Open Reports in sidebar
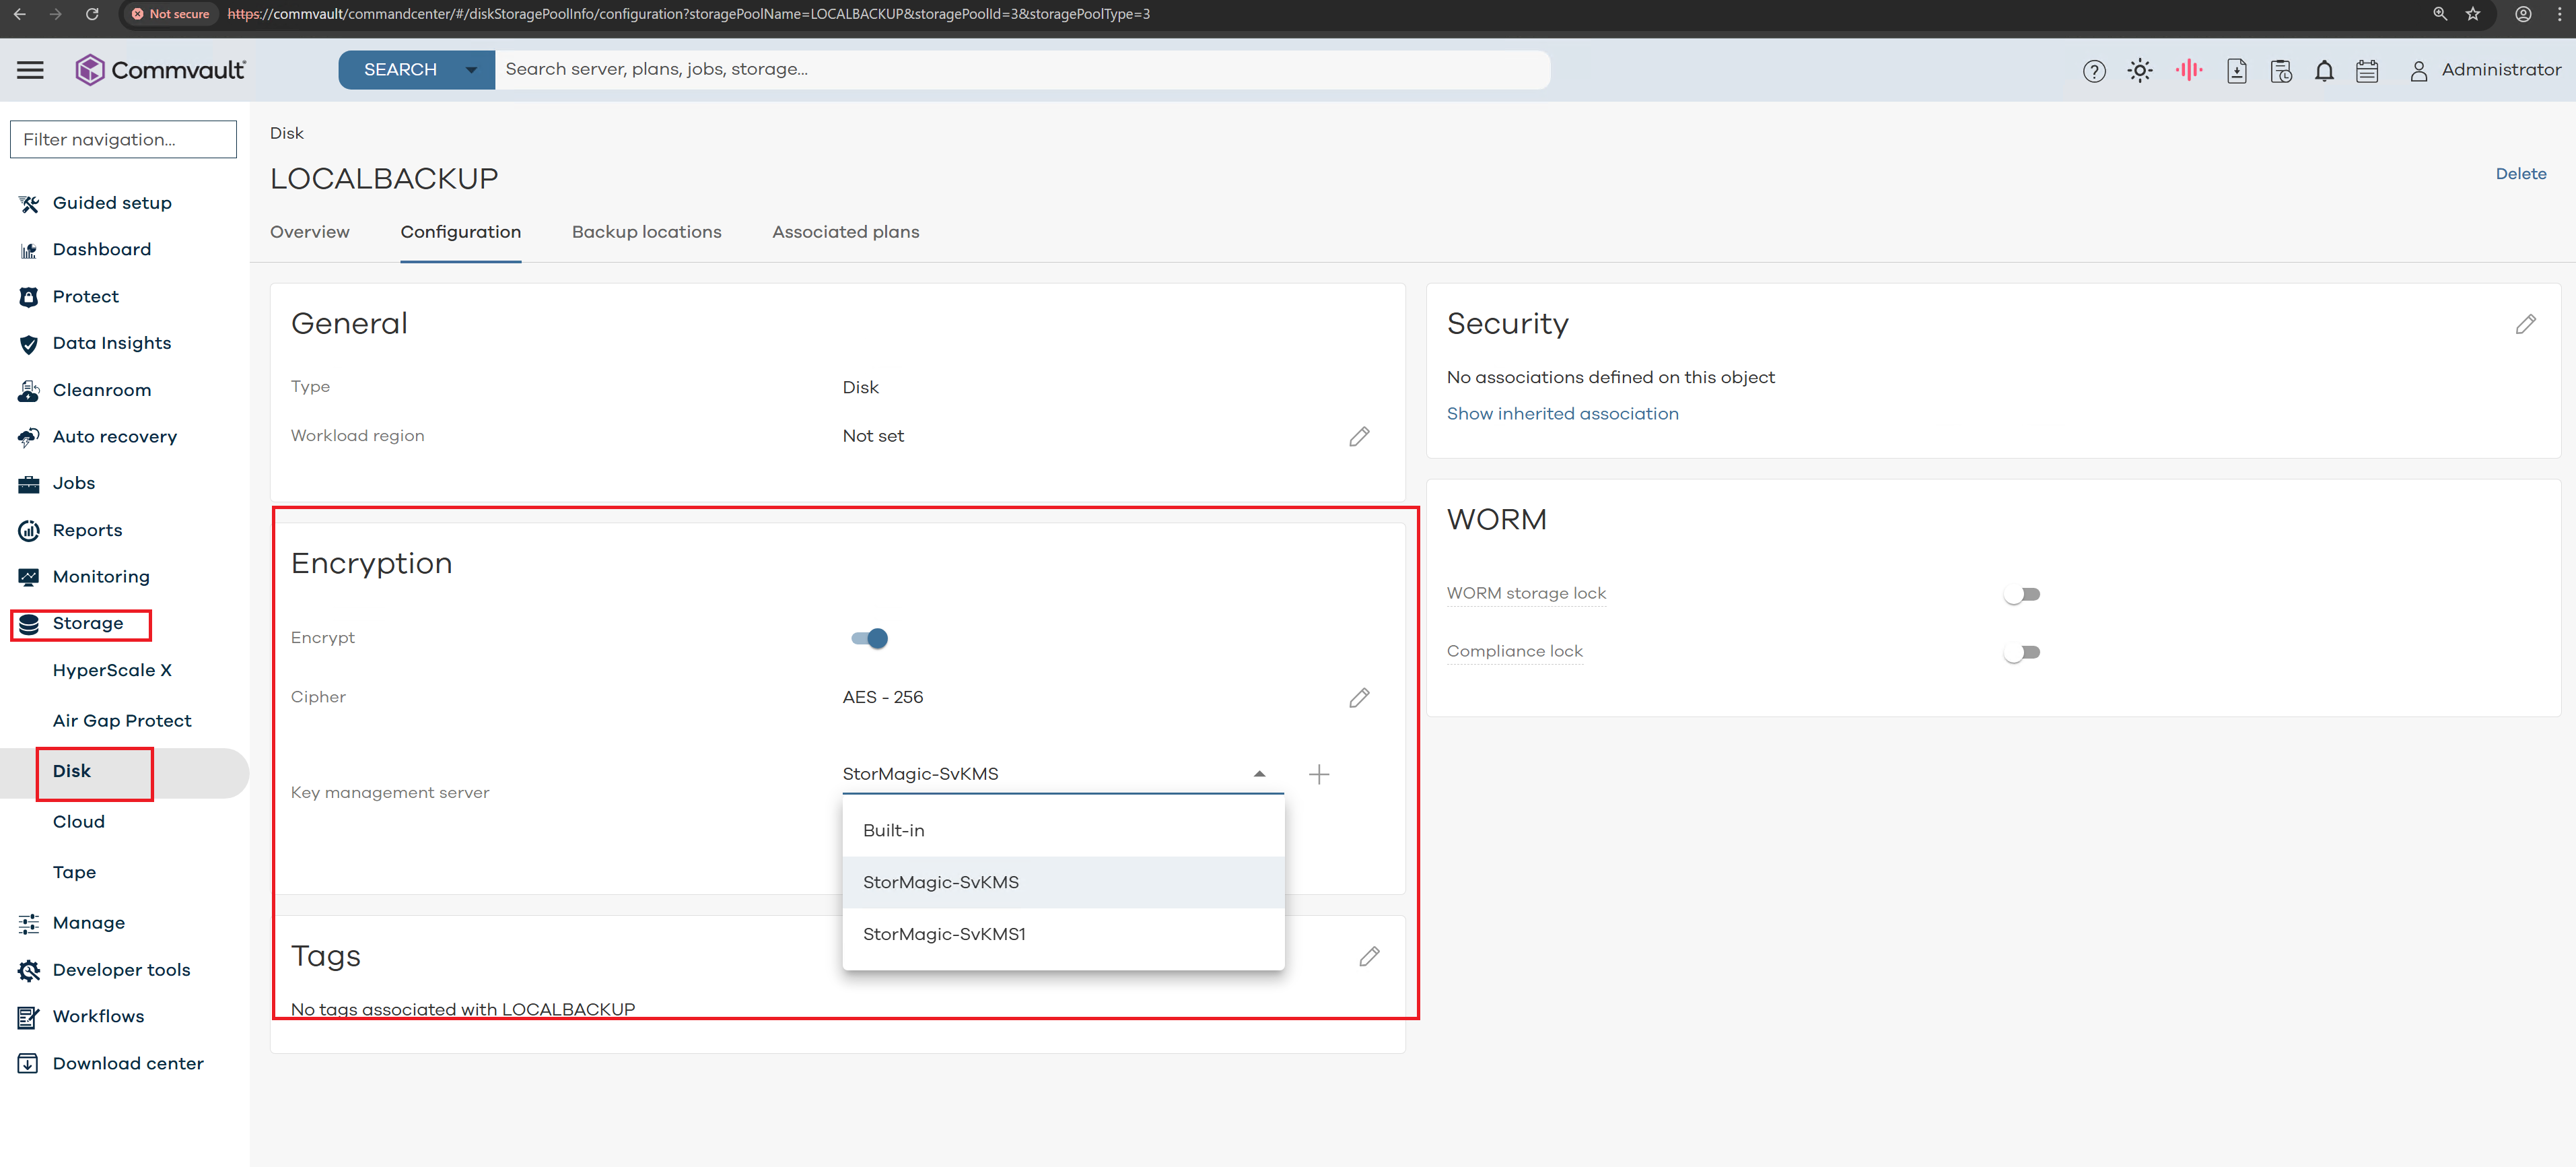This screenshot has width=2576, height=1167. (87, 530)
